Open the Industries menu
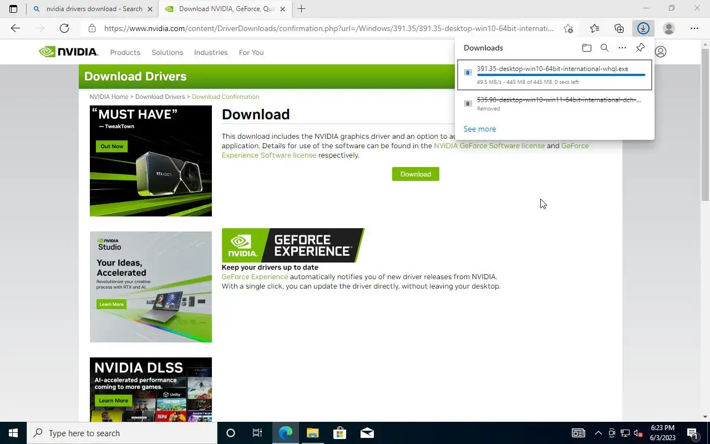 [x=211, y=52]
